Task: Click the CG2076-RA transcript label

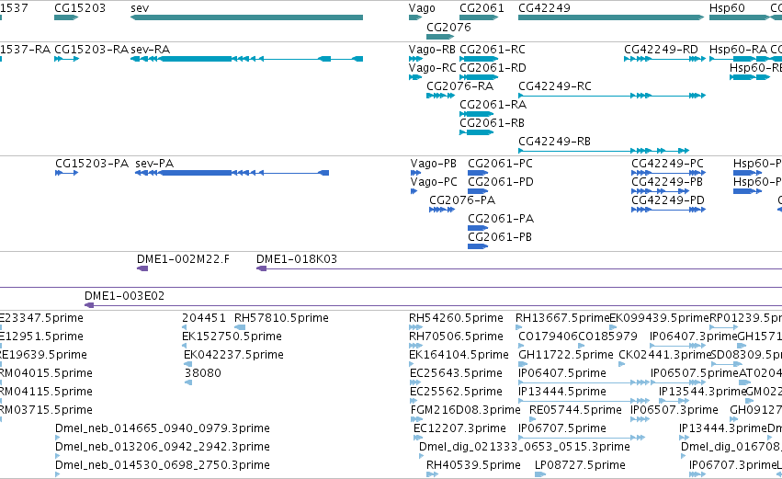Action: click(x=459, y=86)
